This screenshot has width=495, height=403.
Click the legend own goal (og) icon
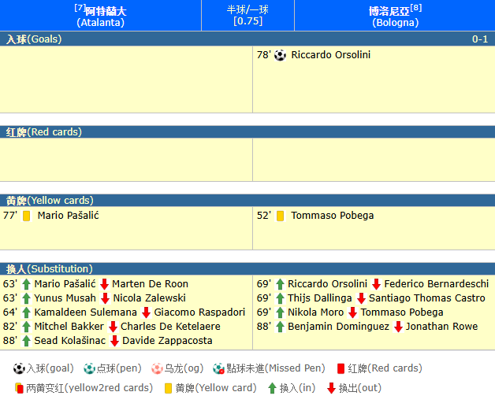coord(157,368)
